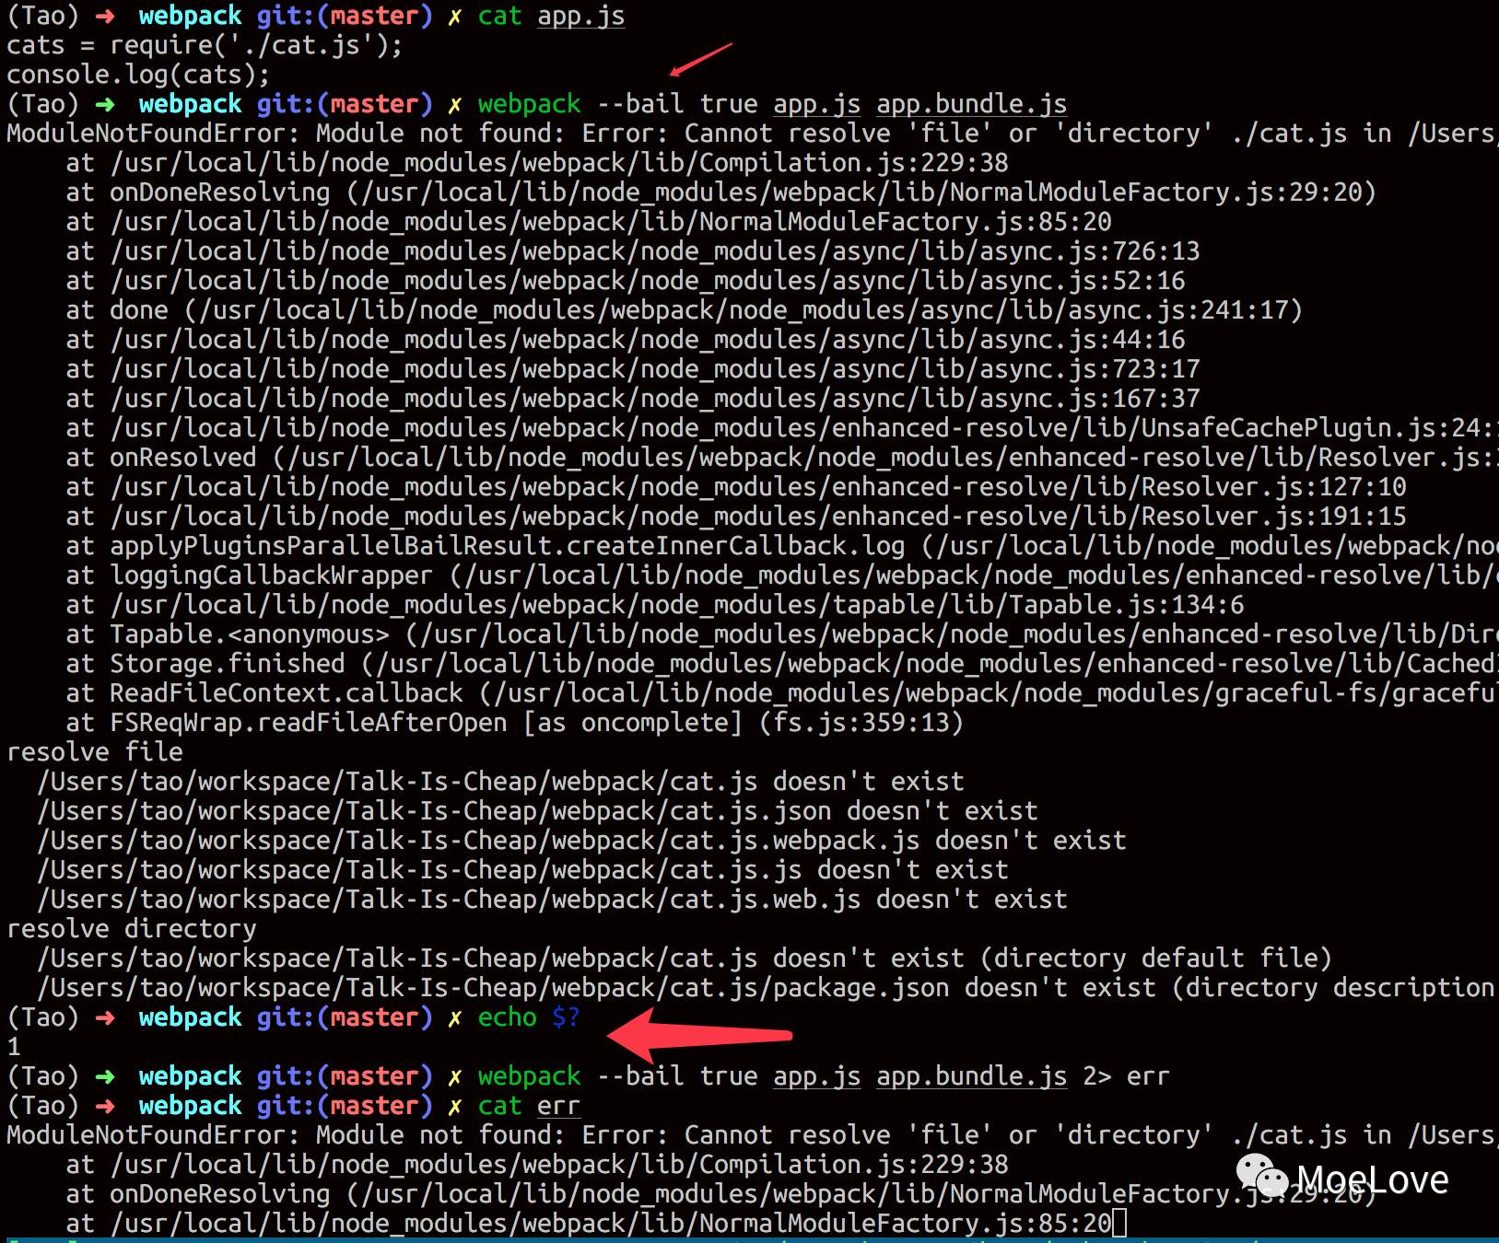Click the stack line ending 'async.js:44:16'
Viewport: 1499px width, 1243px height.
(x=626, y=340)
